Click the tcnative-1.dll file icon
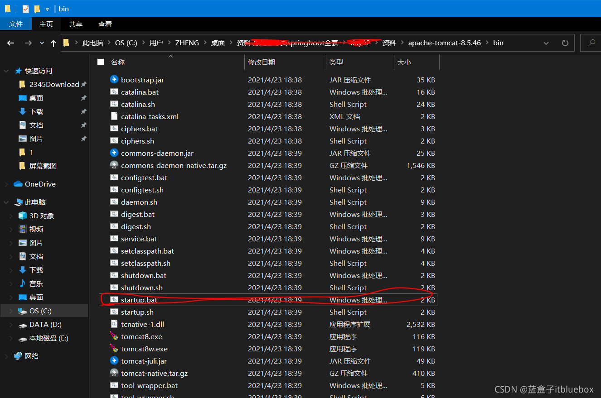 click(x=114, y=324)
